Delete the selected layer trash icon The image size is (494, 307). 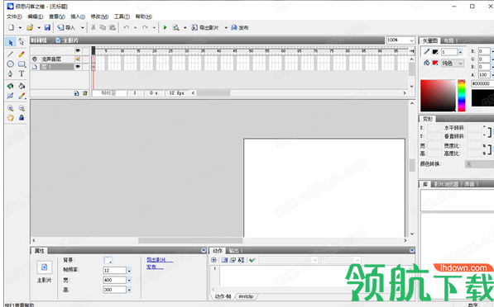coord(85,93)
